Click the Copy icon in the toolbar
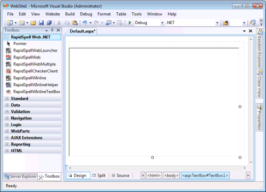 (67, 23)
